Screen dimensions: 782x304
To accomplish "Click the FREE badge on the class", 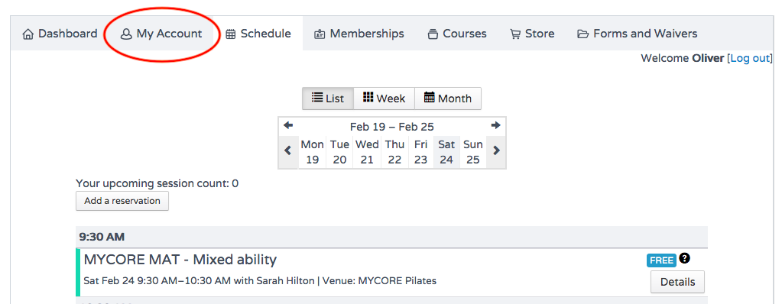I will coord(661,260).
